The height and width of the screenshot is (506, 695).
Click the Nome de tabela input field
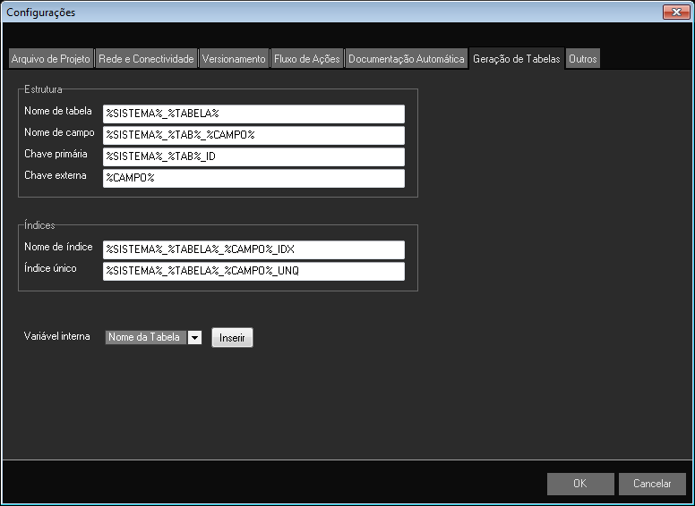[x=253, y=114]
